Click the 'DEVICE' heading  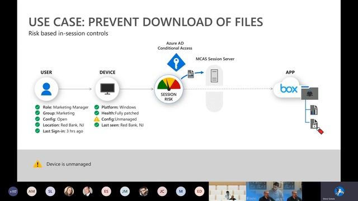click(107, 72)
